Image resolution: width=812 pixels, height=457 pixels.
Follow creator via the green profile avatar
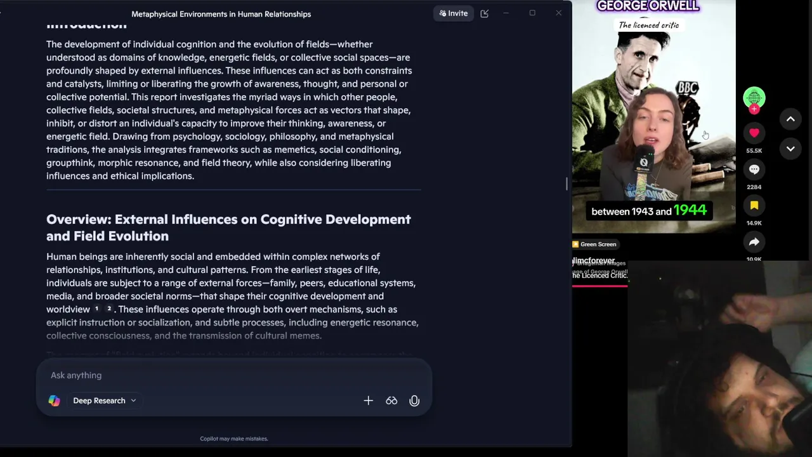coord(754,98)
